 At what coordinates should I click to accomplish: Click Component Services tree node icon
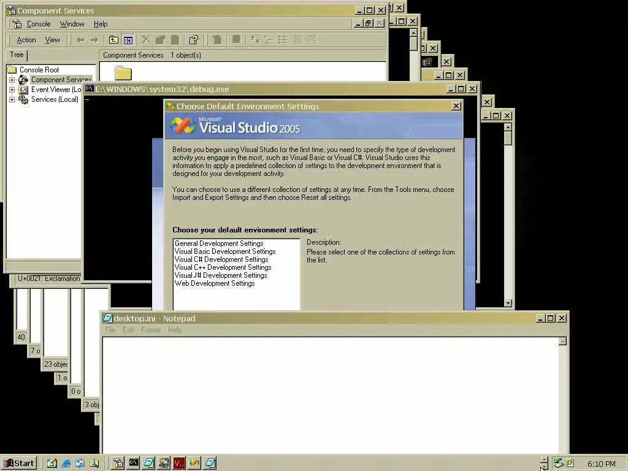[x=23, y=80]
